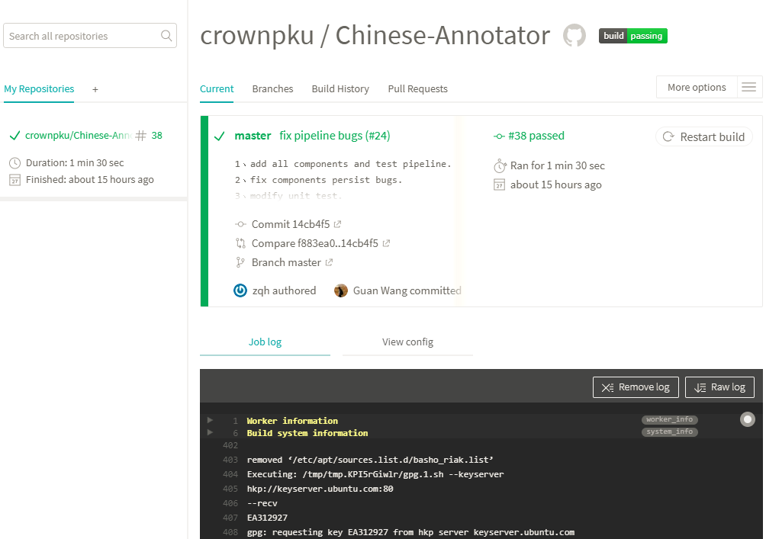Image resolution: width=766 pixels, height=539 pixels.
Task: Toggle the log follow circle button
Action: (x=748, y=419)
